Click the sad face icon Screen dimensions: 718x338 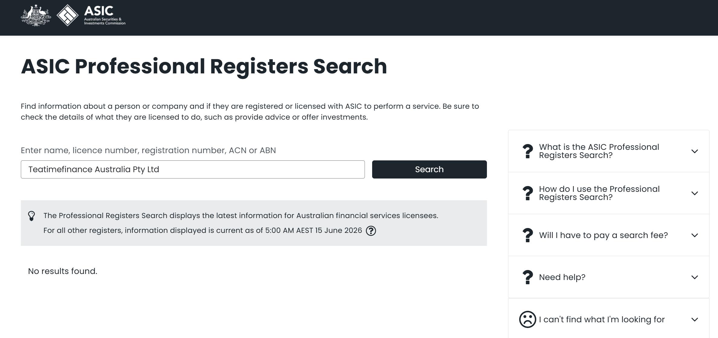(527, 320)
